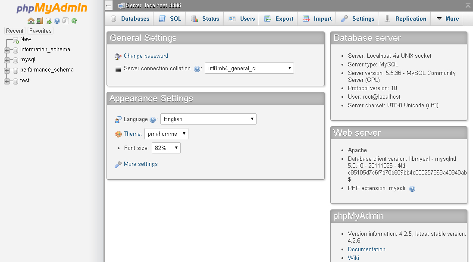Open the Language dropdown showing English
Viewport: 473px width, 262px height.
(208, 119)
